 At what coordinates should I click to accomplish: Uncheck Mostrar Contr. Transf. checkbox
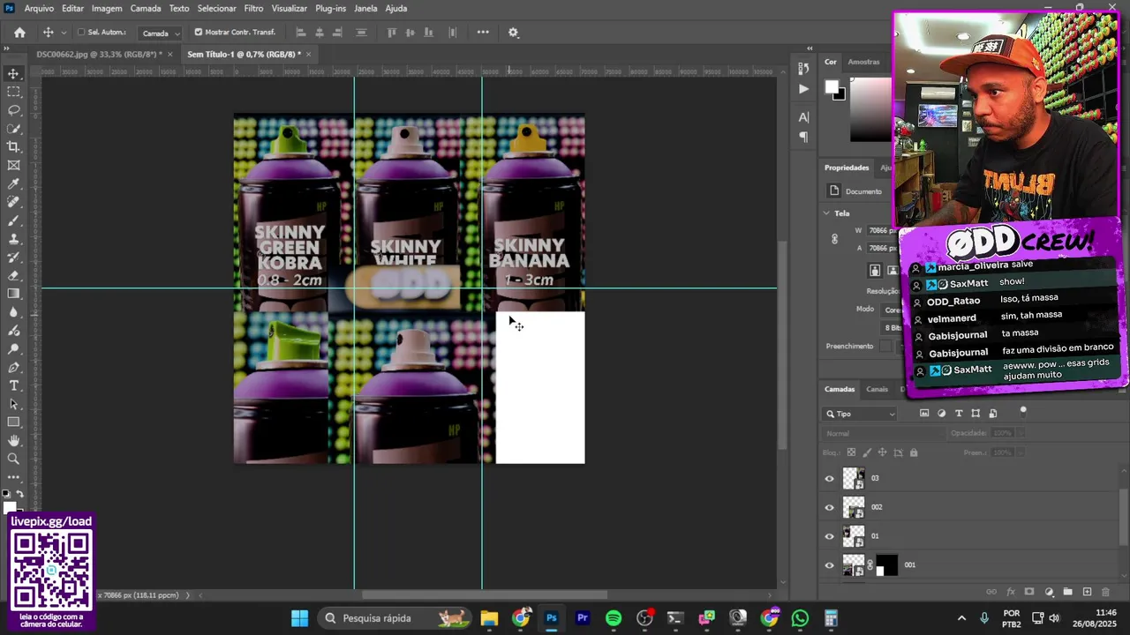pos(198,33)
